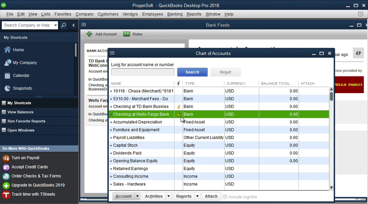The image size is (368, 204).
Task: Click lightning bolt on Wells Fargo row
Action: (179, 114)
